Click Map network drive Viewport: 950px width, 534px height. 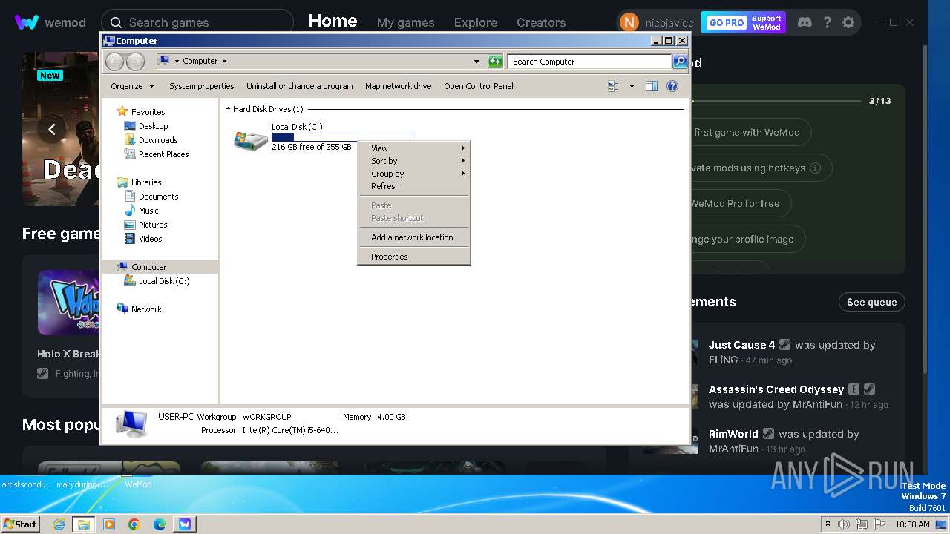(x=398, y=86)
